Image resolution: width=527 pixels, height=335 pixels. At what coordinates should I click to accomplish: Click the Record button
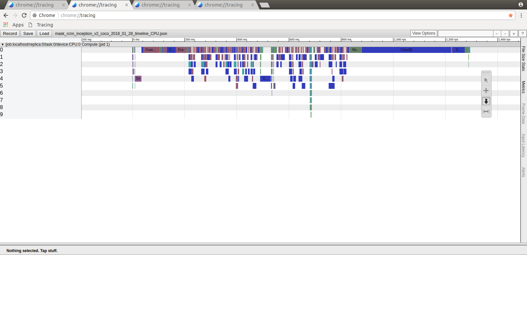coord(10,34)
